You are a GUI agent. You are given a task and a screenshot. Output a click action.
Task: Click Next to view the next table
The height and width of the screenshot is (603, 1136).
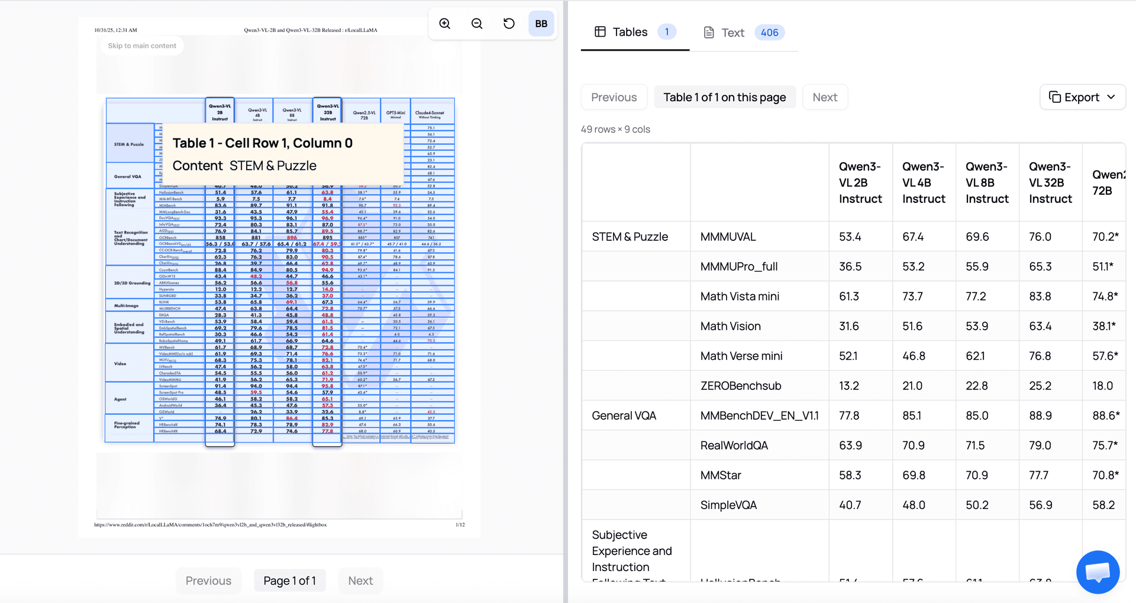[825, 96]
